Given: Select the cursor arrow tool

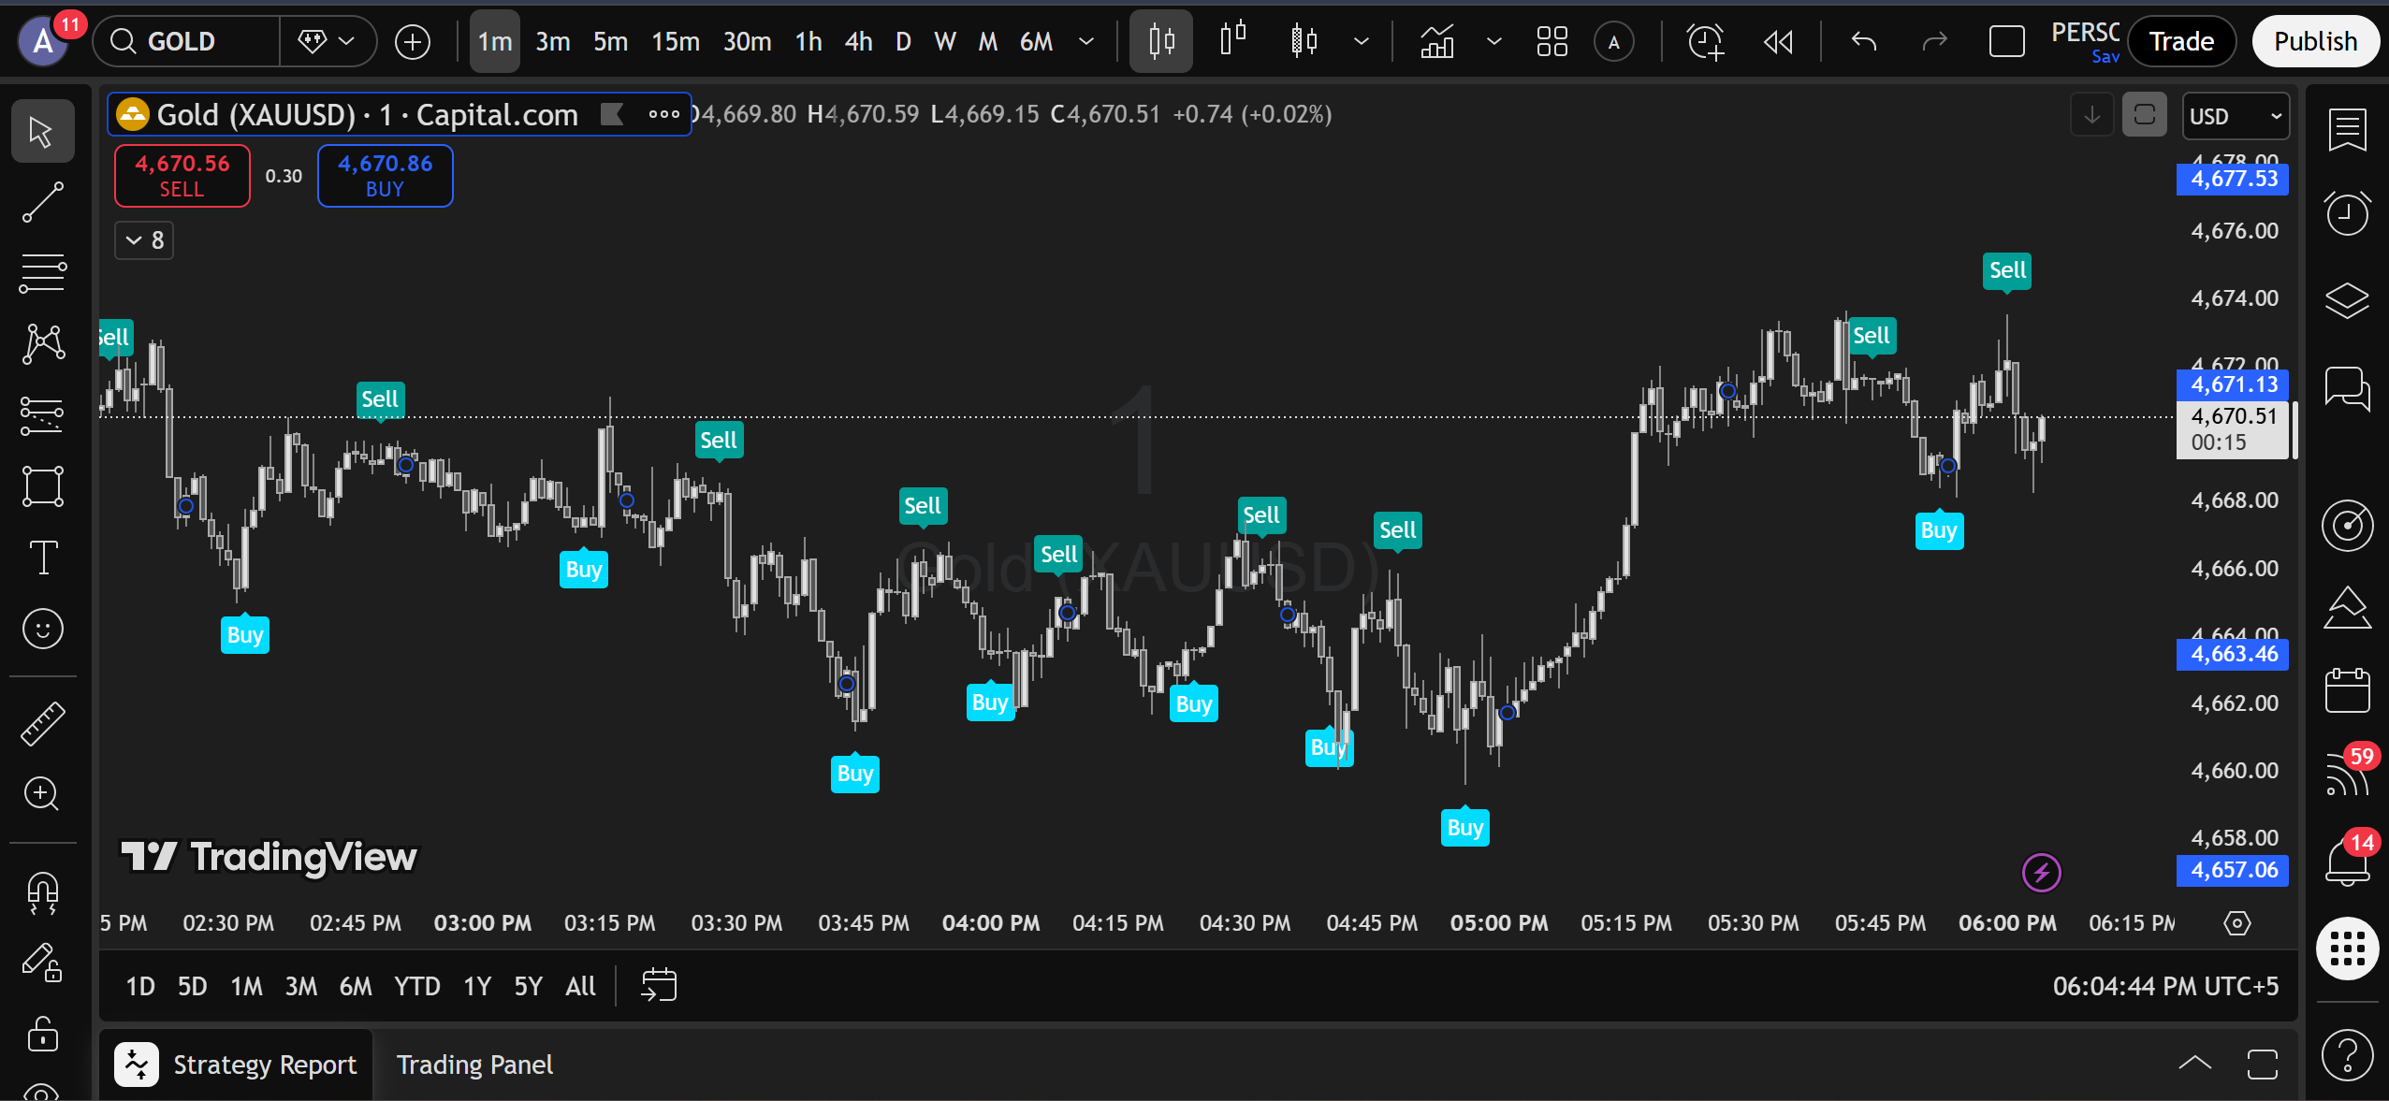Looking at the screenshot, I should point(42,132).
